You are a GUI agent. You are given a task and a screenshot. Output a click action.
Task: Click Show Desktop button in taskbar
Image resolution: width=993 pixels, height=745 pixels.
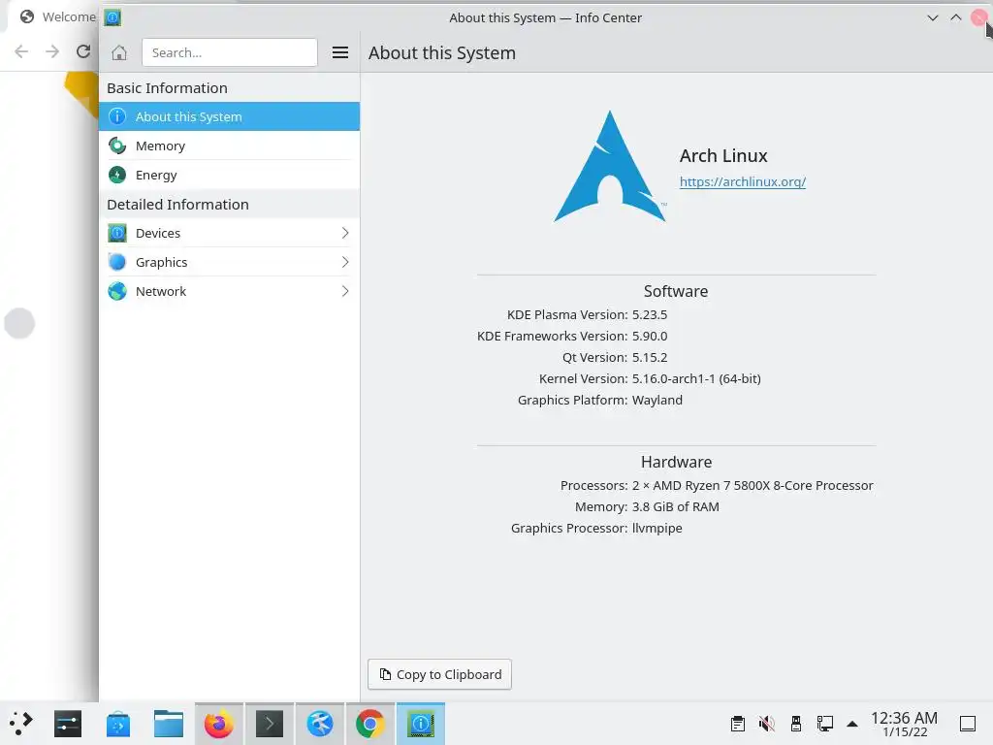968,724
